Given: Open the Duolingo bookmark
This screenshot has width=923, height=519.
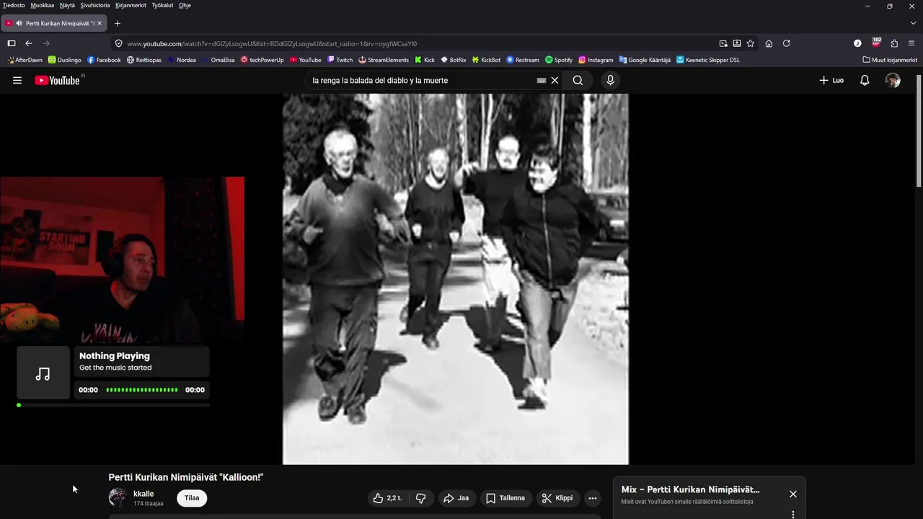Looking at the screenshot, I should [64, 60].
